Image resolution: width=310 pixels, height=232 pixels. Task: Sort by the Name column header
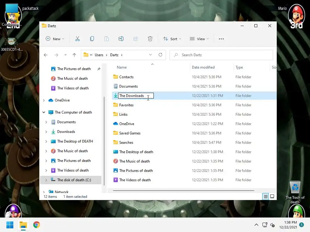pos(122,67)
